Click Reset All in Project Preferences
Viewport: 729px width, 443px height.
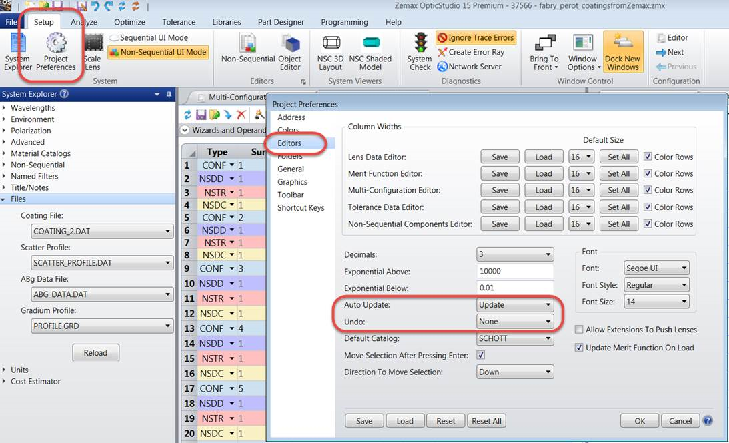(x=486, y=421)
